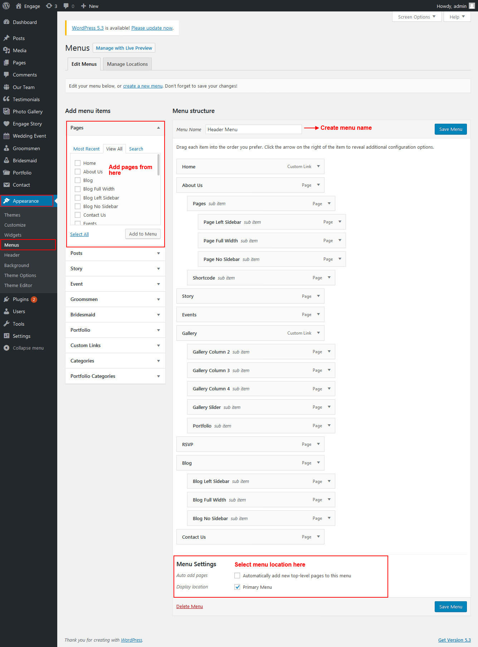Click the Tools wrench icon
The height and width of the screenshot is (647, 478).
click(6, 323)
